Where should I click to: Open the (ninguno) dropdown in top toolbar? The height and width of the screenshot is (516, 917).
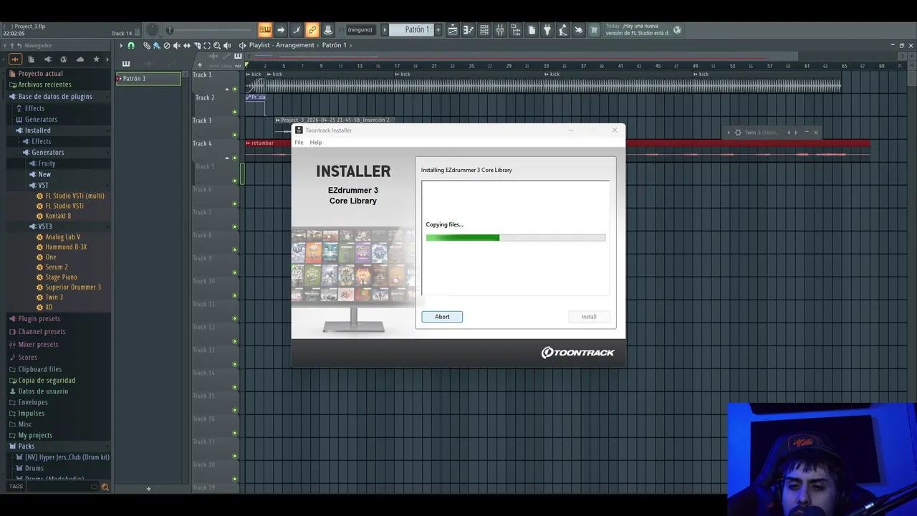click(360, 30)
